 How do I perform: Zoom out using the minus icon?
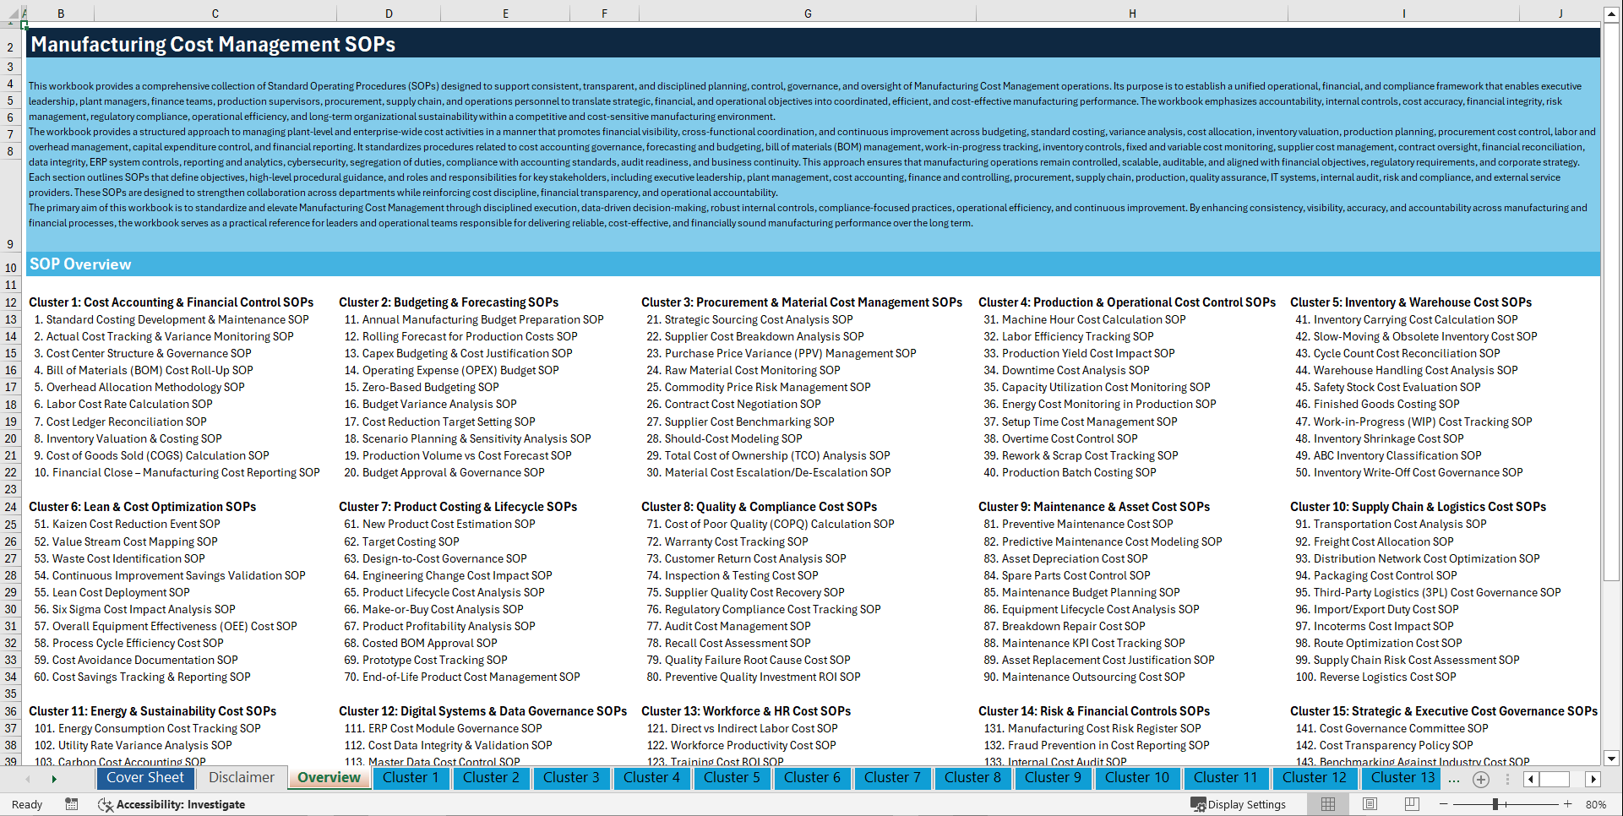pyautogui.click(x=1442, y=804)
